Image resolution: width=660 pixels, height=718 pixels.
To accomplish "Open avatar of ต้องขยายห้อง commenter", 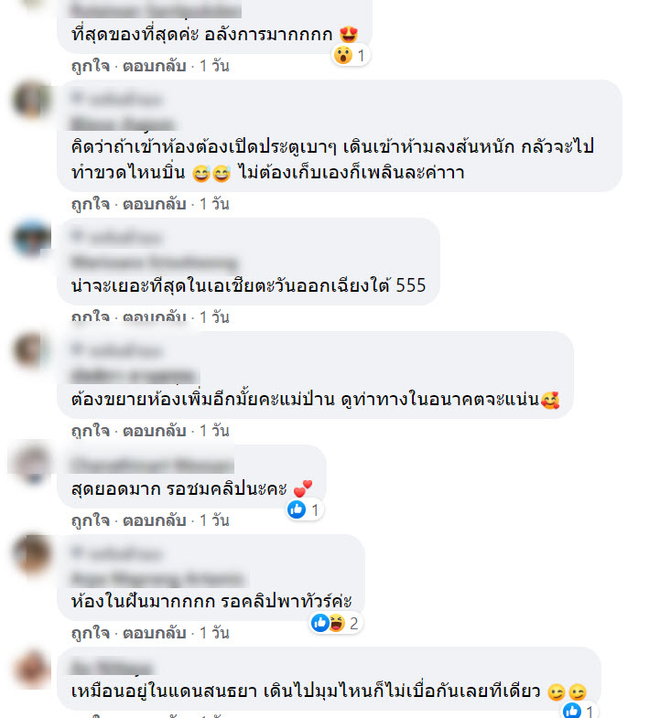I will [32, 351].
